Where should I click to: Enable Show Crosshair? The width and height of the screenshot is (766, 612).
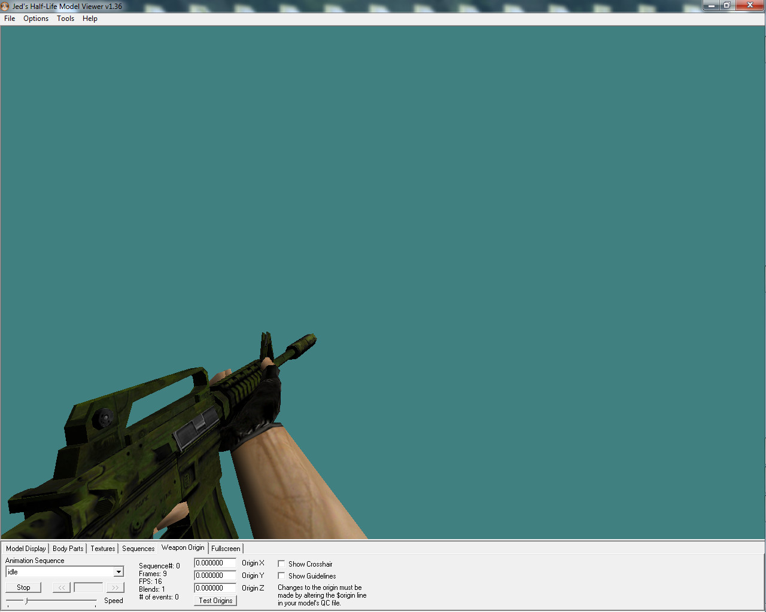coord(281,563)
